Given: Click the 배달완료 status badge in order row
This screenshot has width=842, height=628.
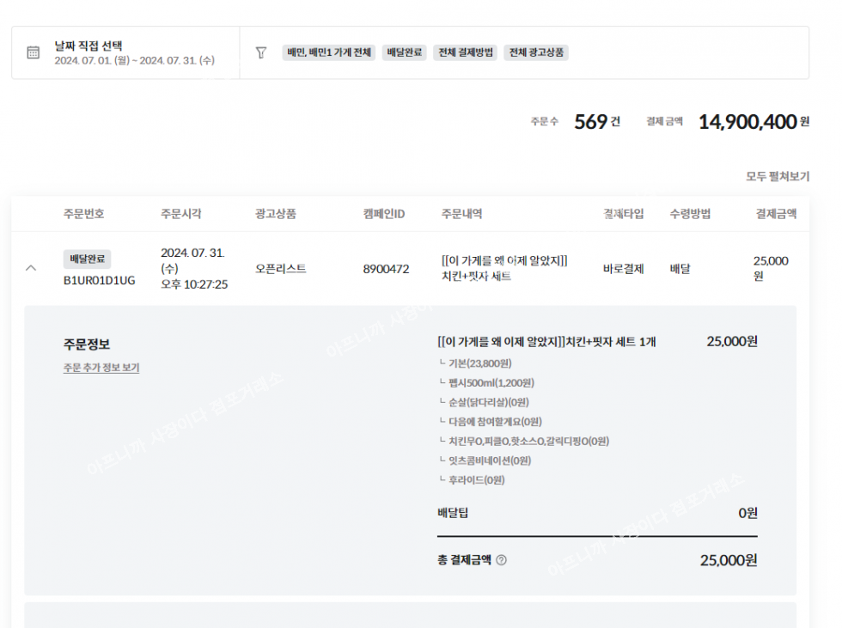Looking at the screenshot, I should [x=87, y=259].
